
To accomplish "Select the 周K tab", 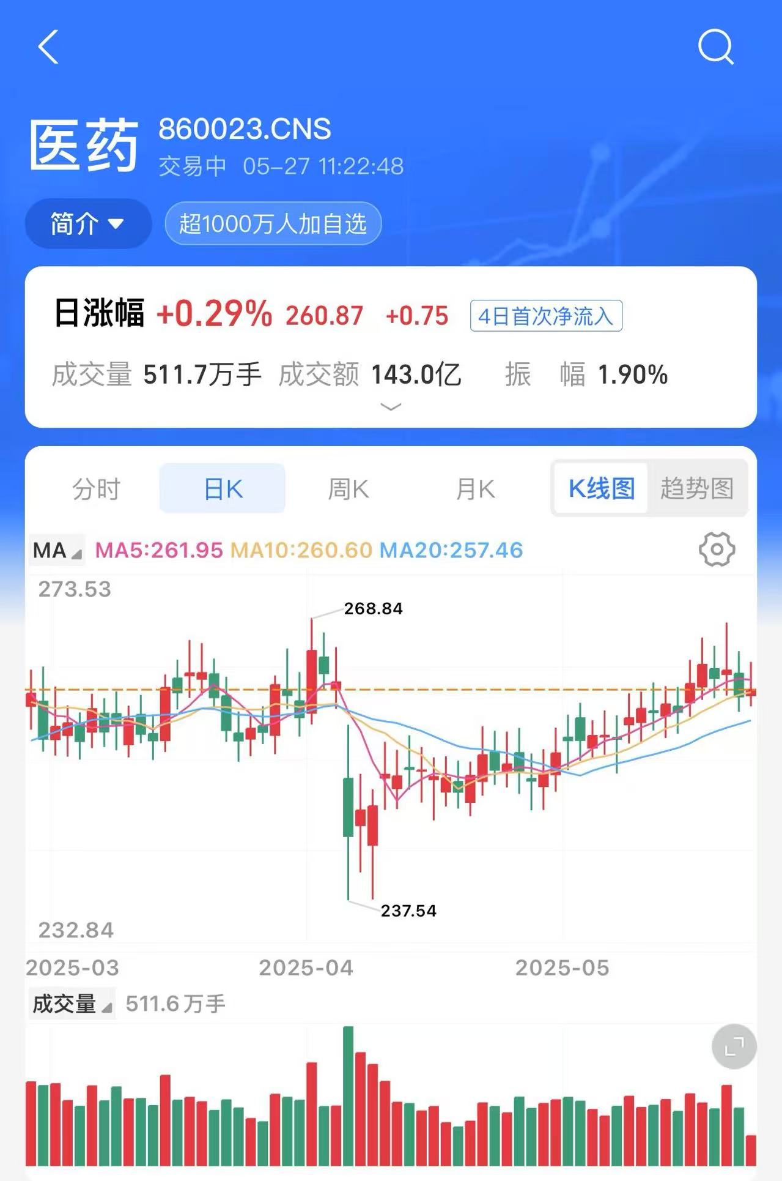I will tap(349, 489).
